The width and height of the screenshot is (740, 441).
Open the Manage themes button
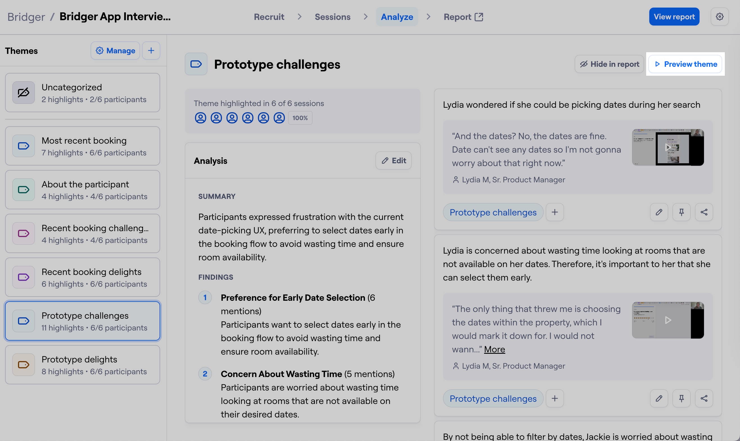coord(115,50)
